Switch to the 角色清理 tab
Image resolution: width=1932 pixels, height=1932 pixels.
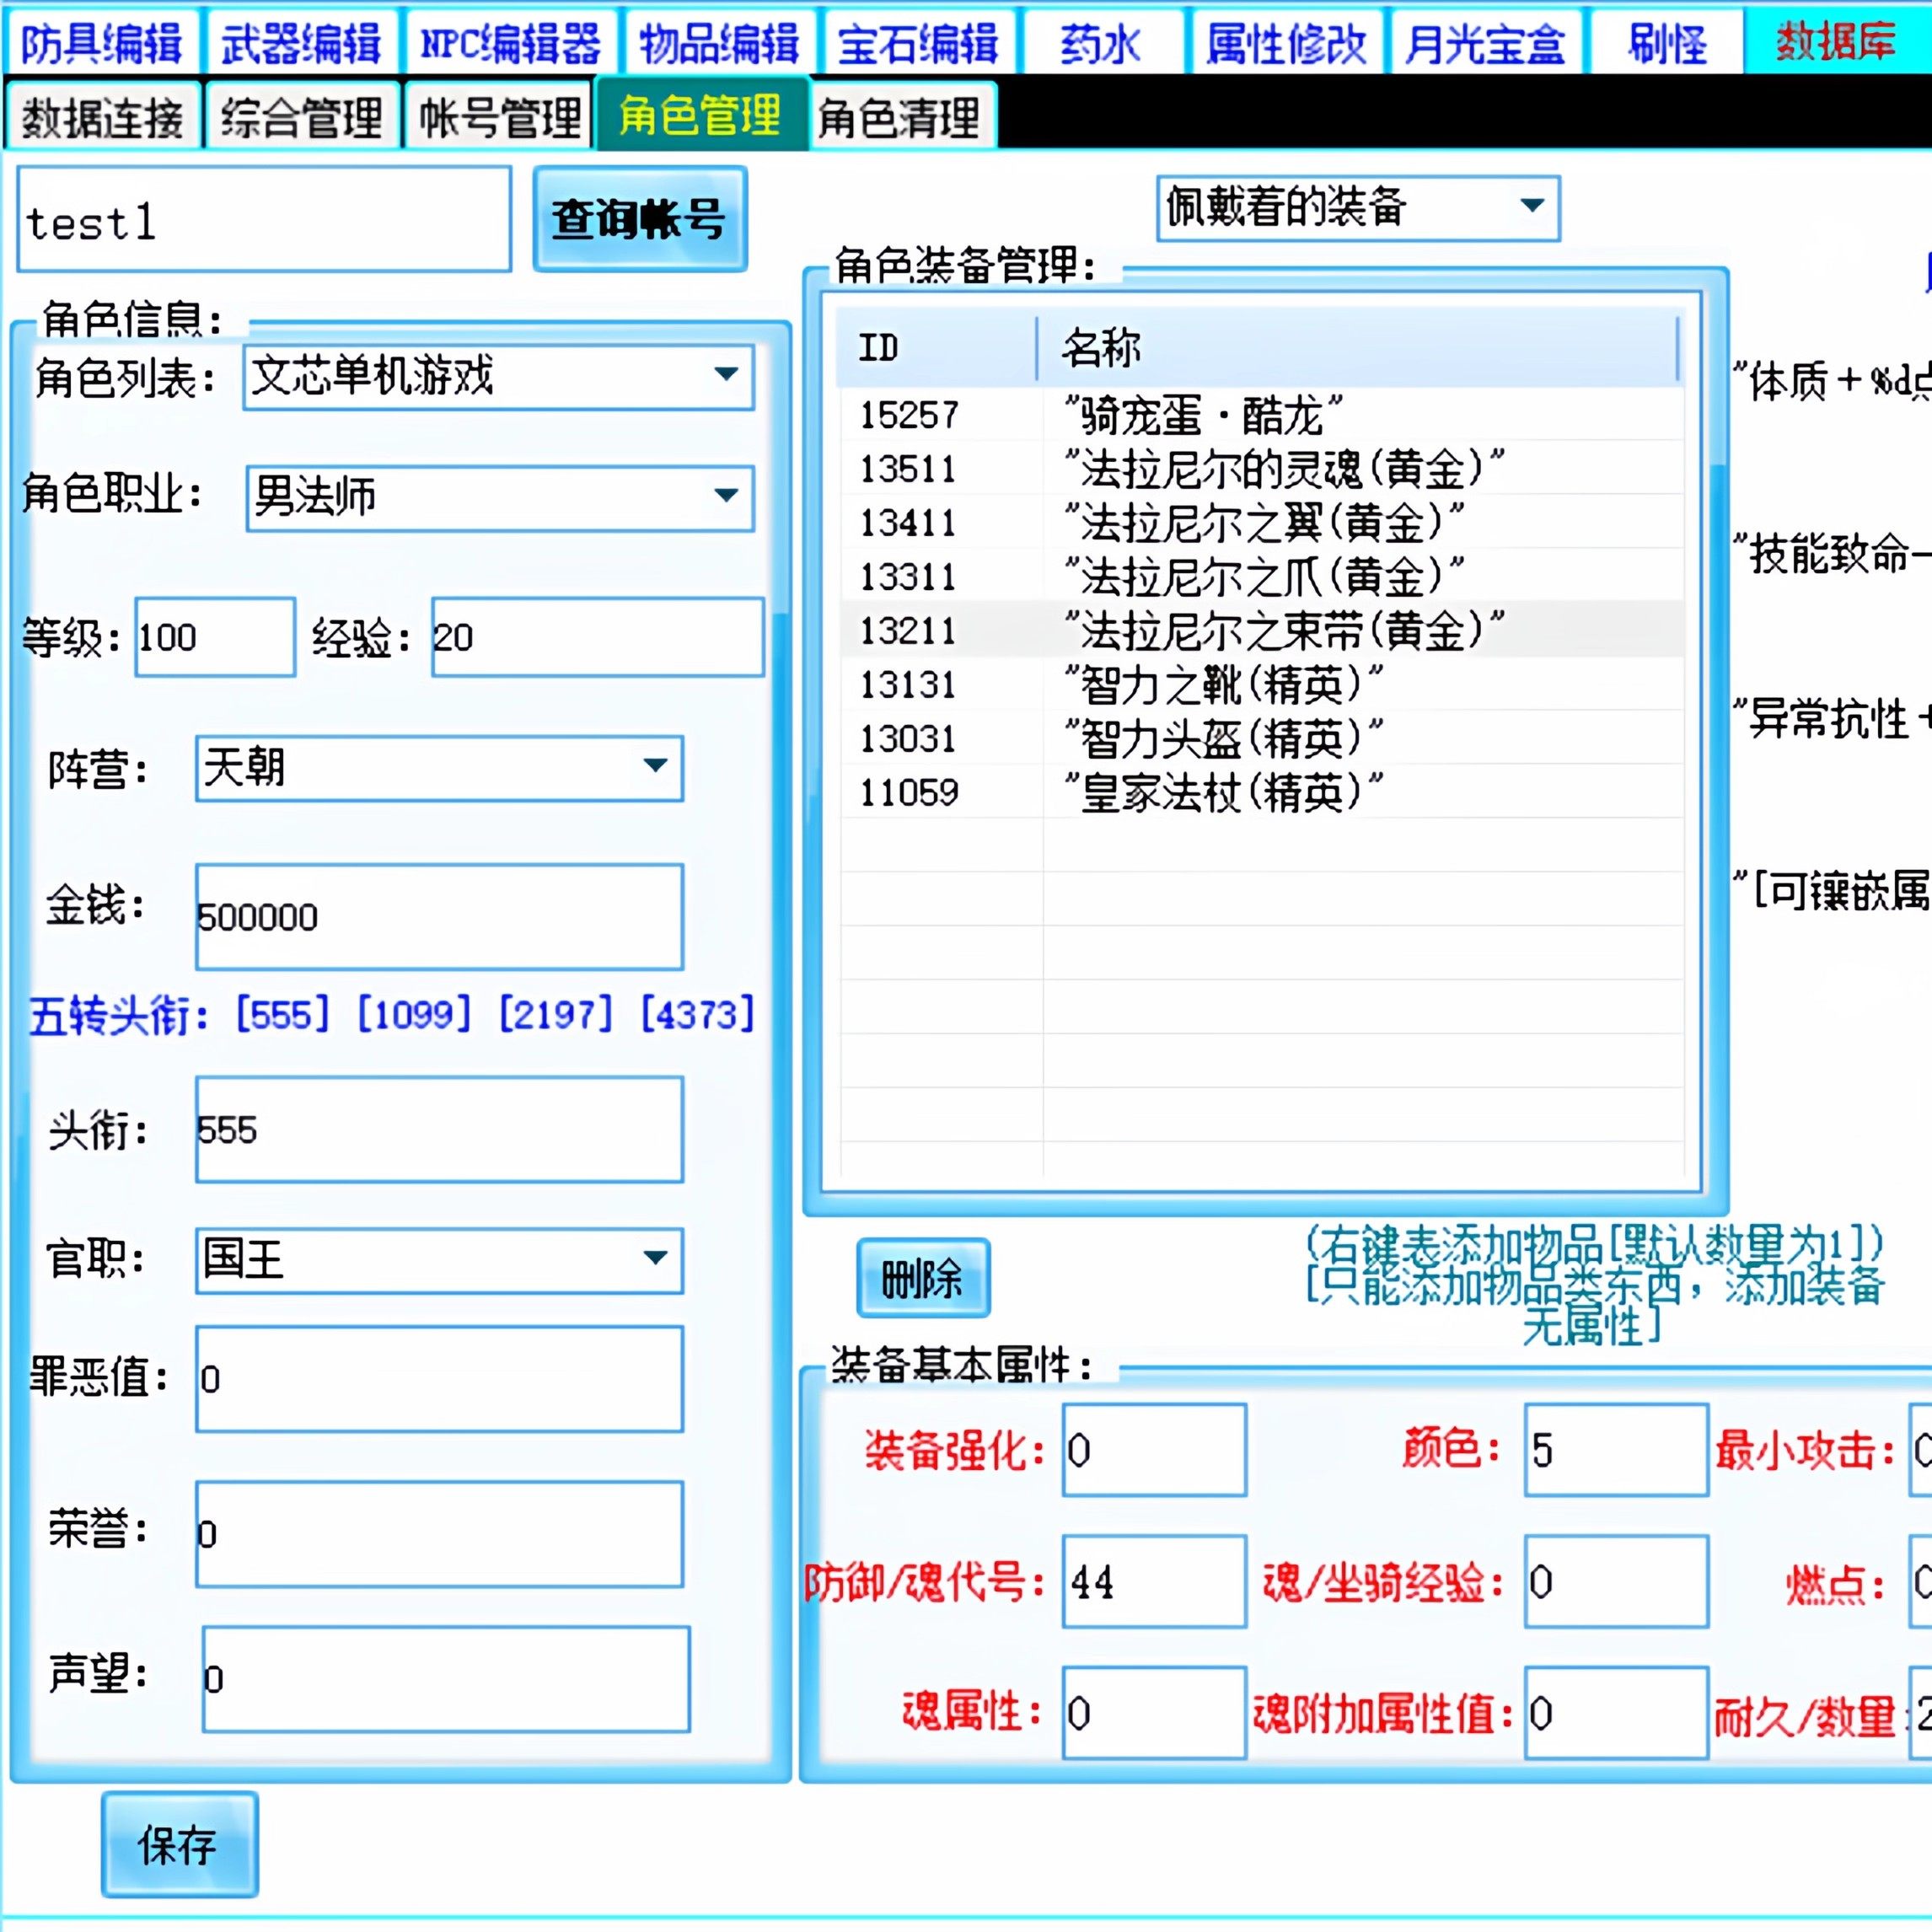(x=899, y=118)
